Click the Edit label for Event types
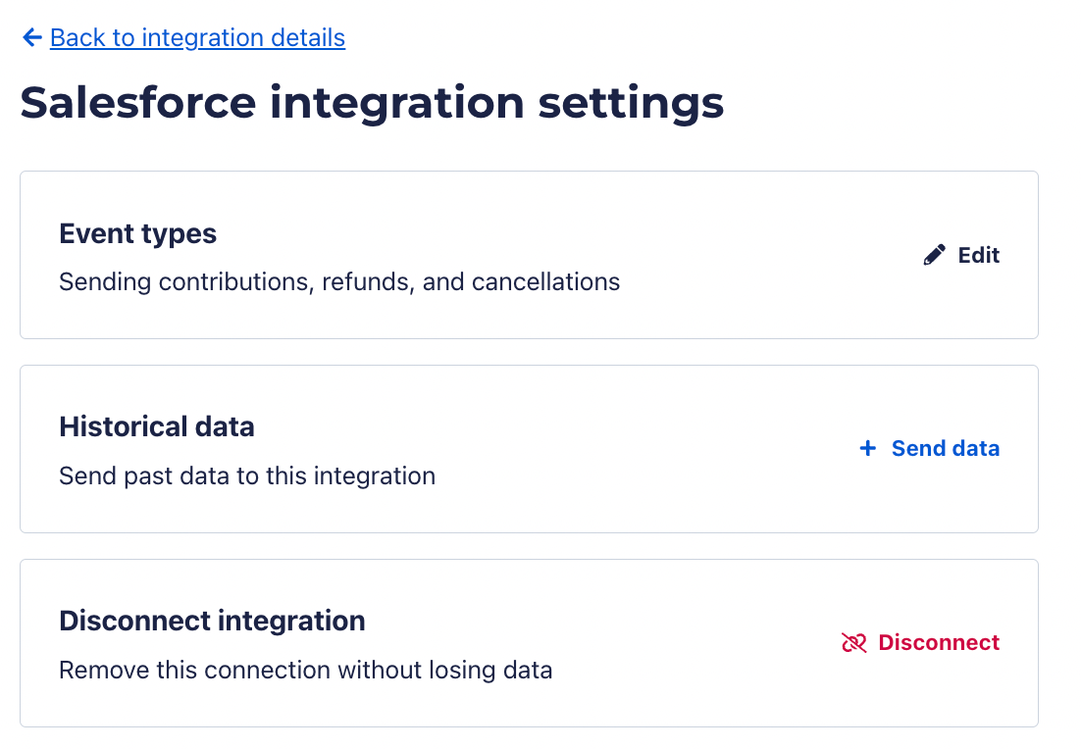Screen dimensions: 1081x749 coord(978,256)
